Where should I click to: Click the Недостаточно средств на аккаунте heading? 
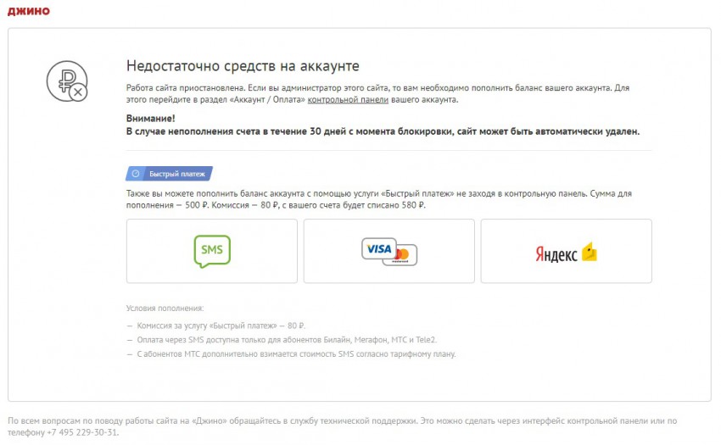243,65
